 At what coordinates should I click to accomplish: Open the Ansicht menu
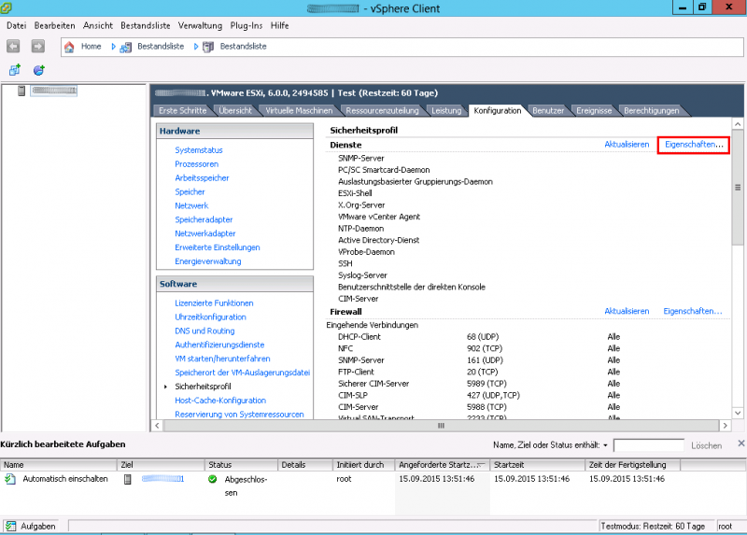[98, 26]
